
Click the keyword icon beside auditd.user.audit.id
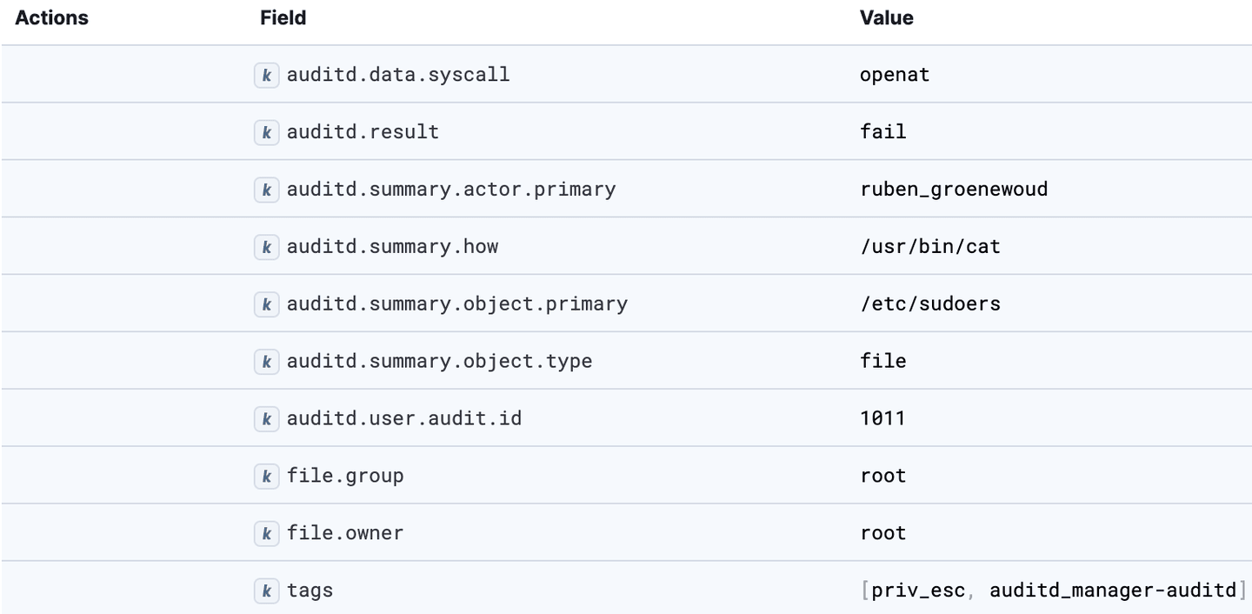pyautogui.click(x=266, y=419)
